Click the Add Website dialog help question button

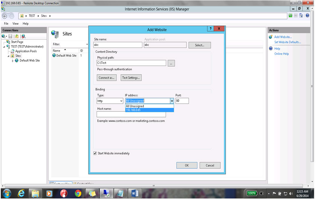pos(211,29)
